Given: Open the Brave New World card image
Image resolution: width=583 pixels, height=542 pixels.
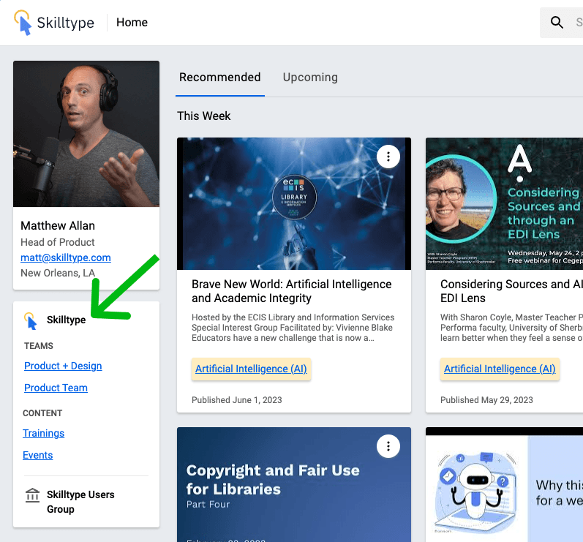Looking at the screenshot, I should click(294, 204).
